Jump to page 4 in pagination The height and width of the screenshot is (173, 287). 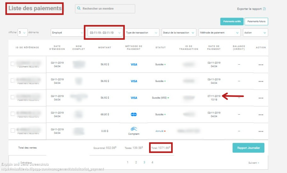click(152, 162)
